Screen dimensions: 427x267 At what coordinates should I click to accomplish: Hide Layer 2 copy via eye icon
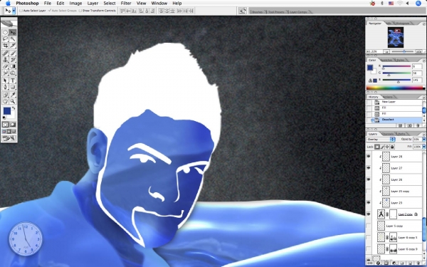point(369,214)
